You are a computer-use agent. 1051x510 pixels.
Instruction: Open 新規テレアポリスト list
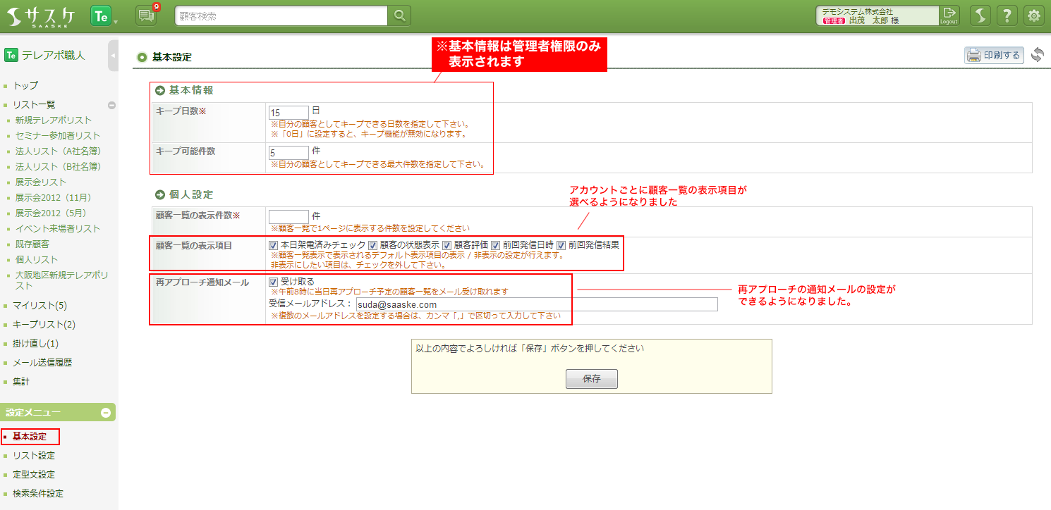[x=54, y=120]
